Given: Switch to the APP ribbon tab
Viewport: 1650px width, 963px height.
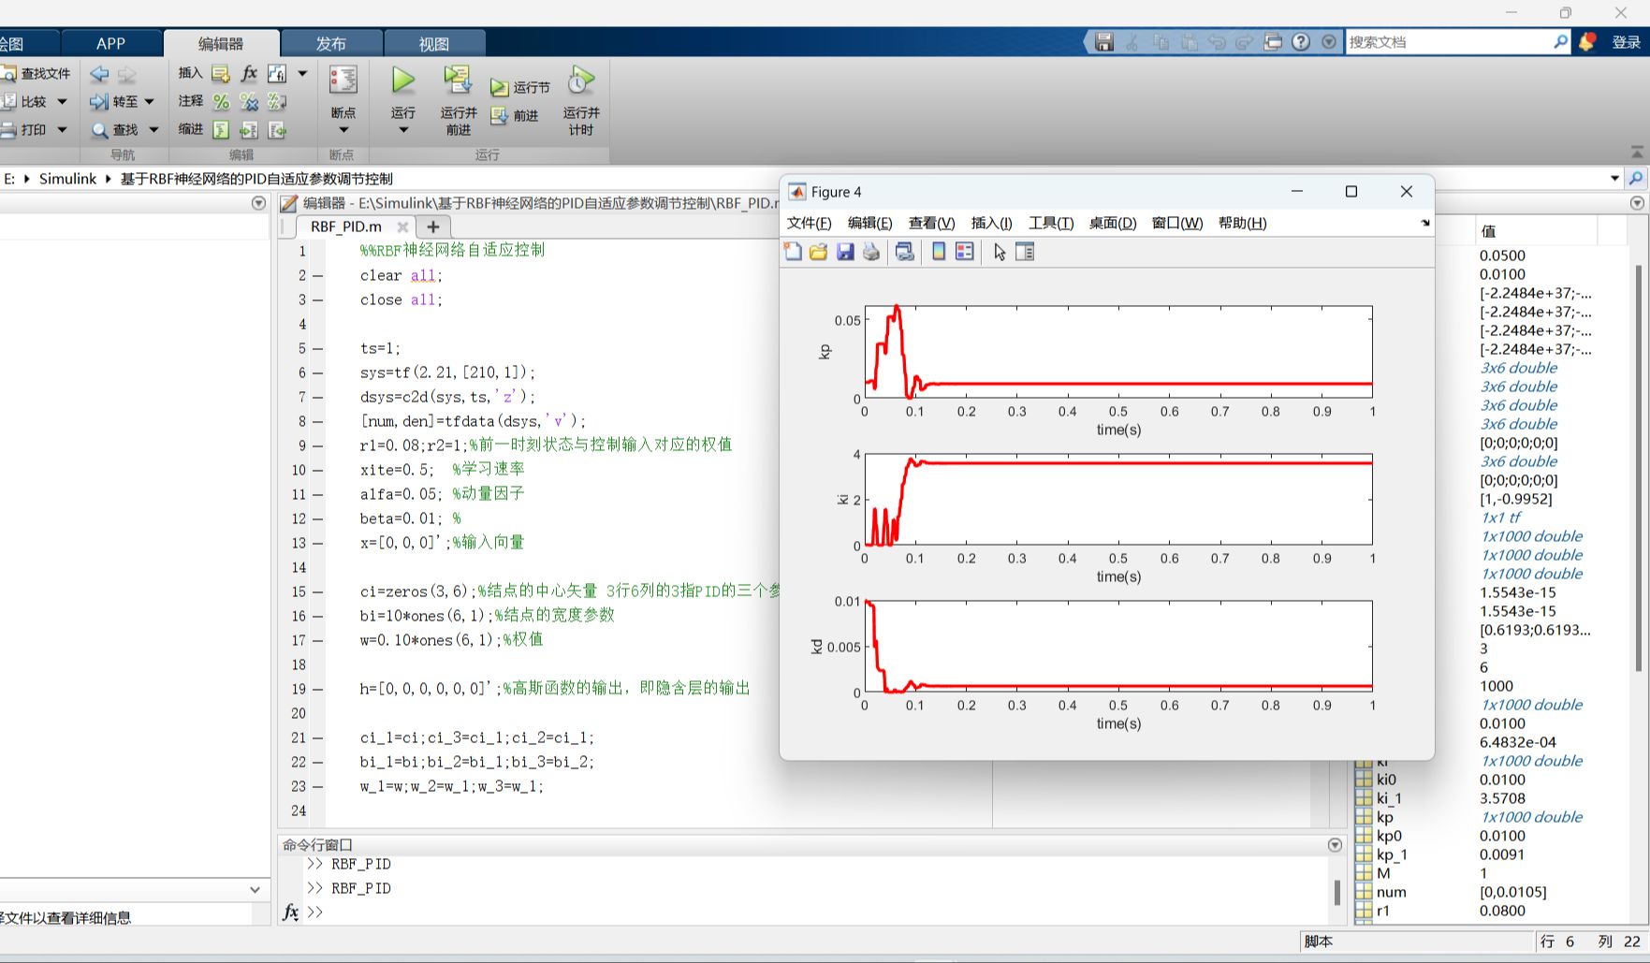Looking at the screenshot, I should pyautogui.click(x=110, y=43).
